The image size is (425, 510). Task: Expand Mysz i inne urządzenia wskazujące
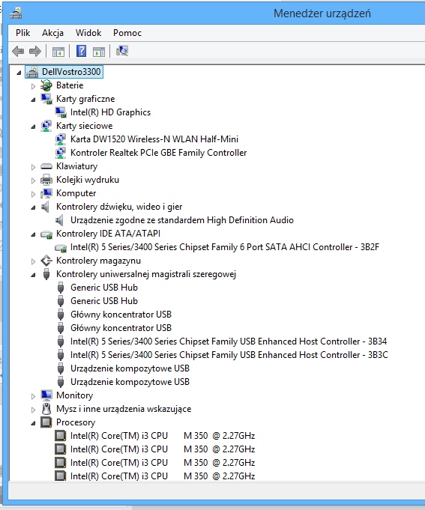point(33,410)
